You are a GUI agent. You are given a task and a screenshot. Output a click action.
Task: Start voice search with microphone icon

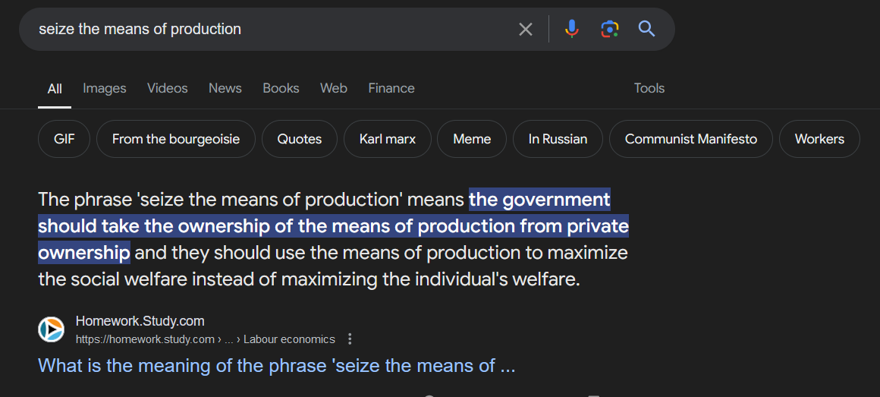571,29
